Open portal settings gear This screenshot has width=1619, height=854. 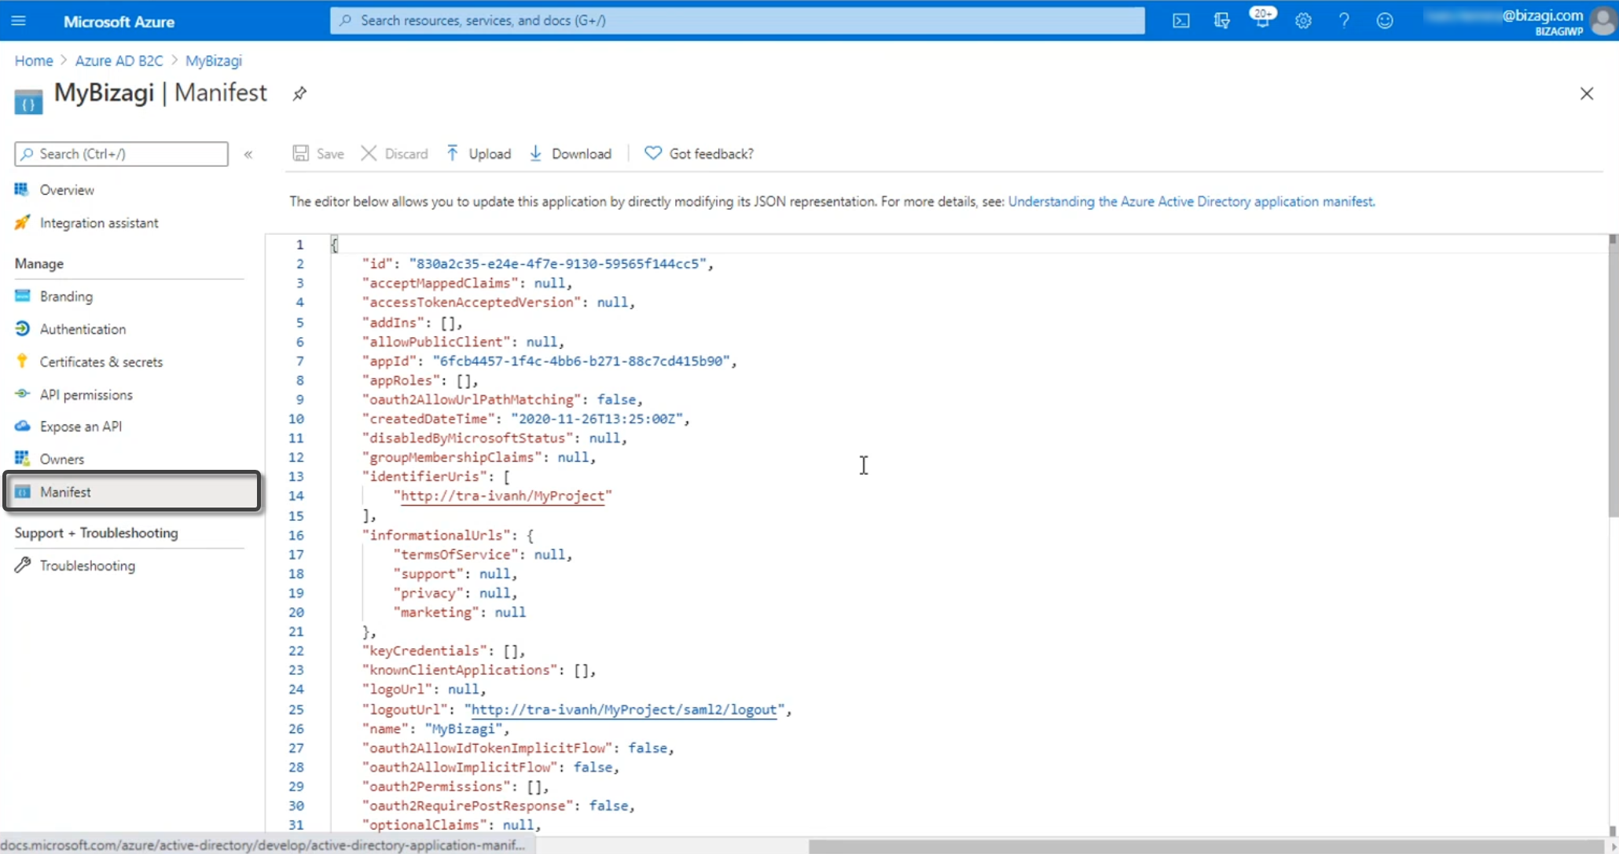pos(1303,21)
